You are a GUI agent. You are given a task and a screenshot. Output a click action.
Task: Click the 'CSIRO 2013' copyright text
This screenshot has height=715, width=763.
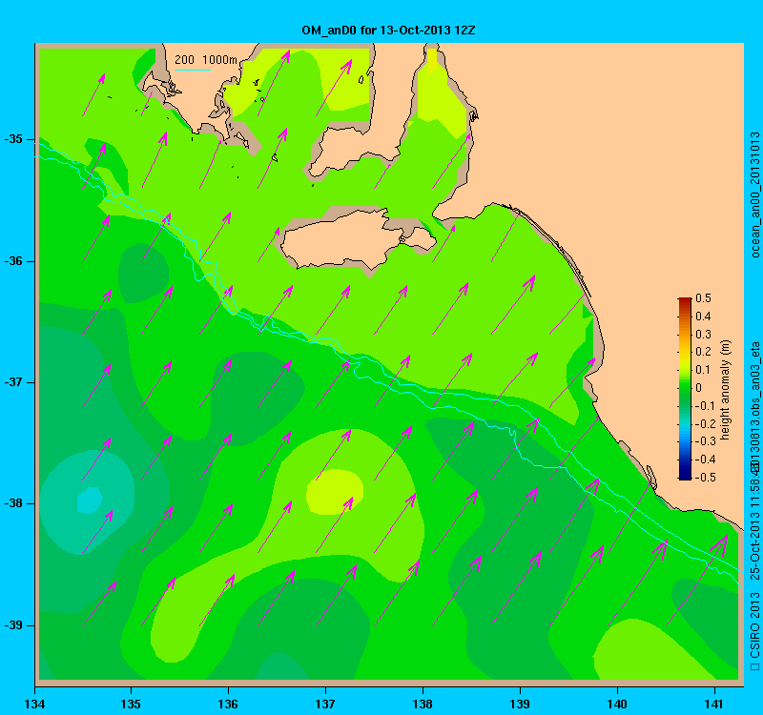click(x=754, y=625)
